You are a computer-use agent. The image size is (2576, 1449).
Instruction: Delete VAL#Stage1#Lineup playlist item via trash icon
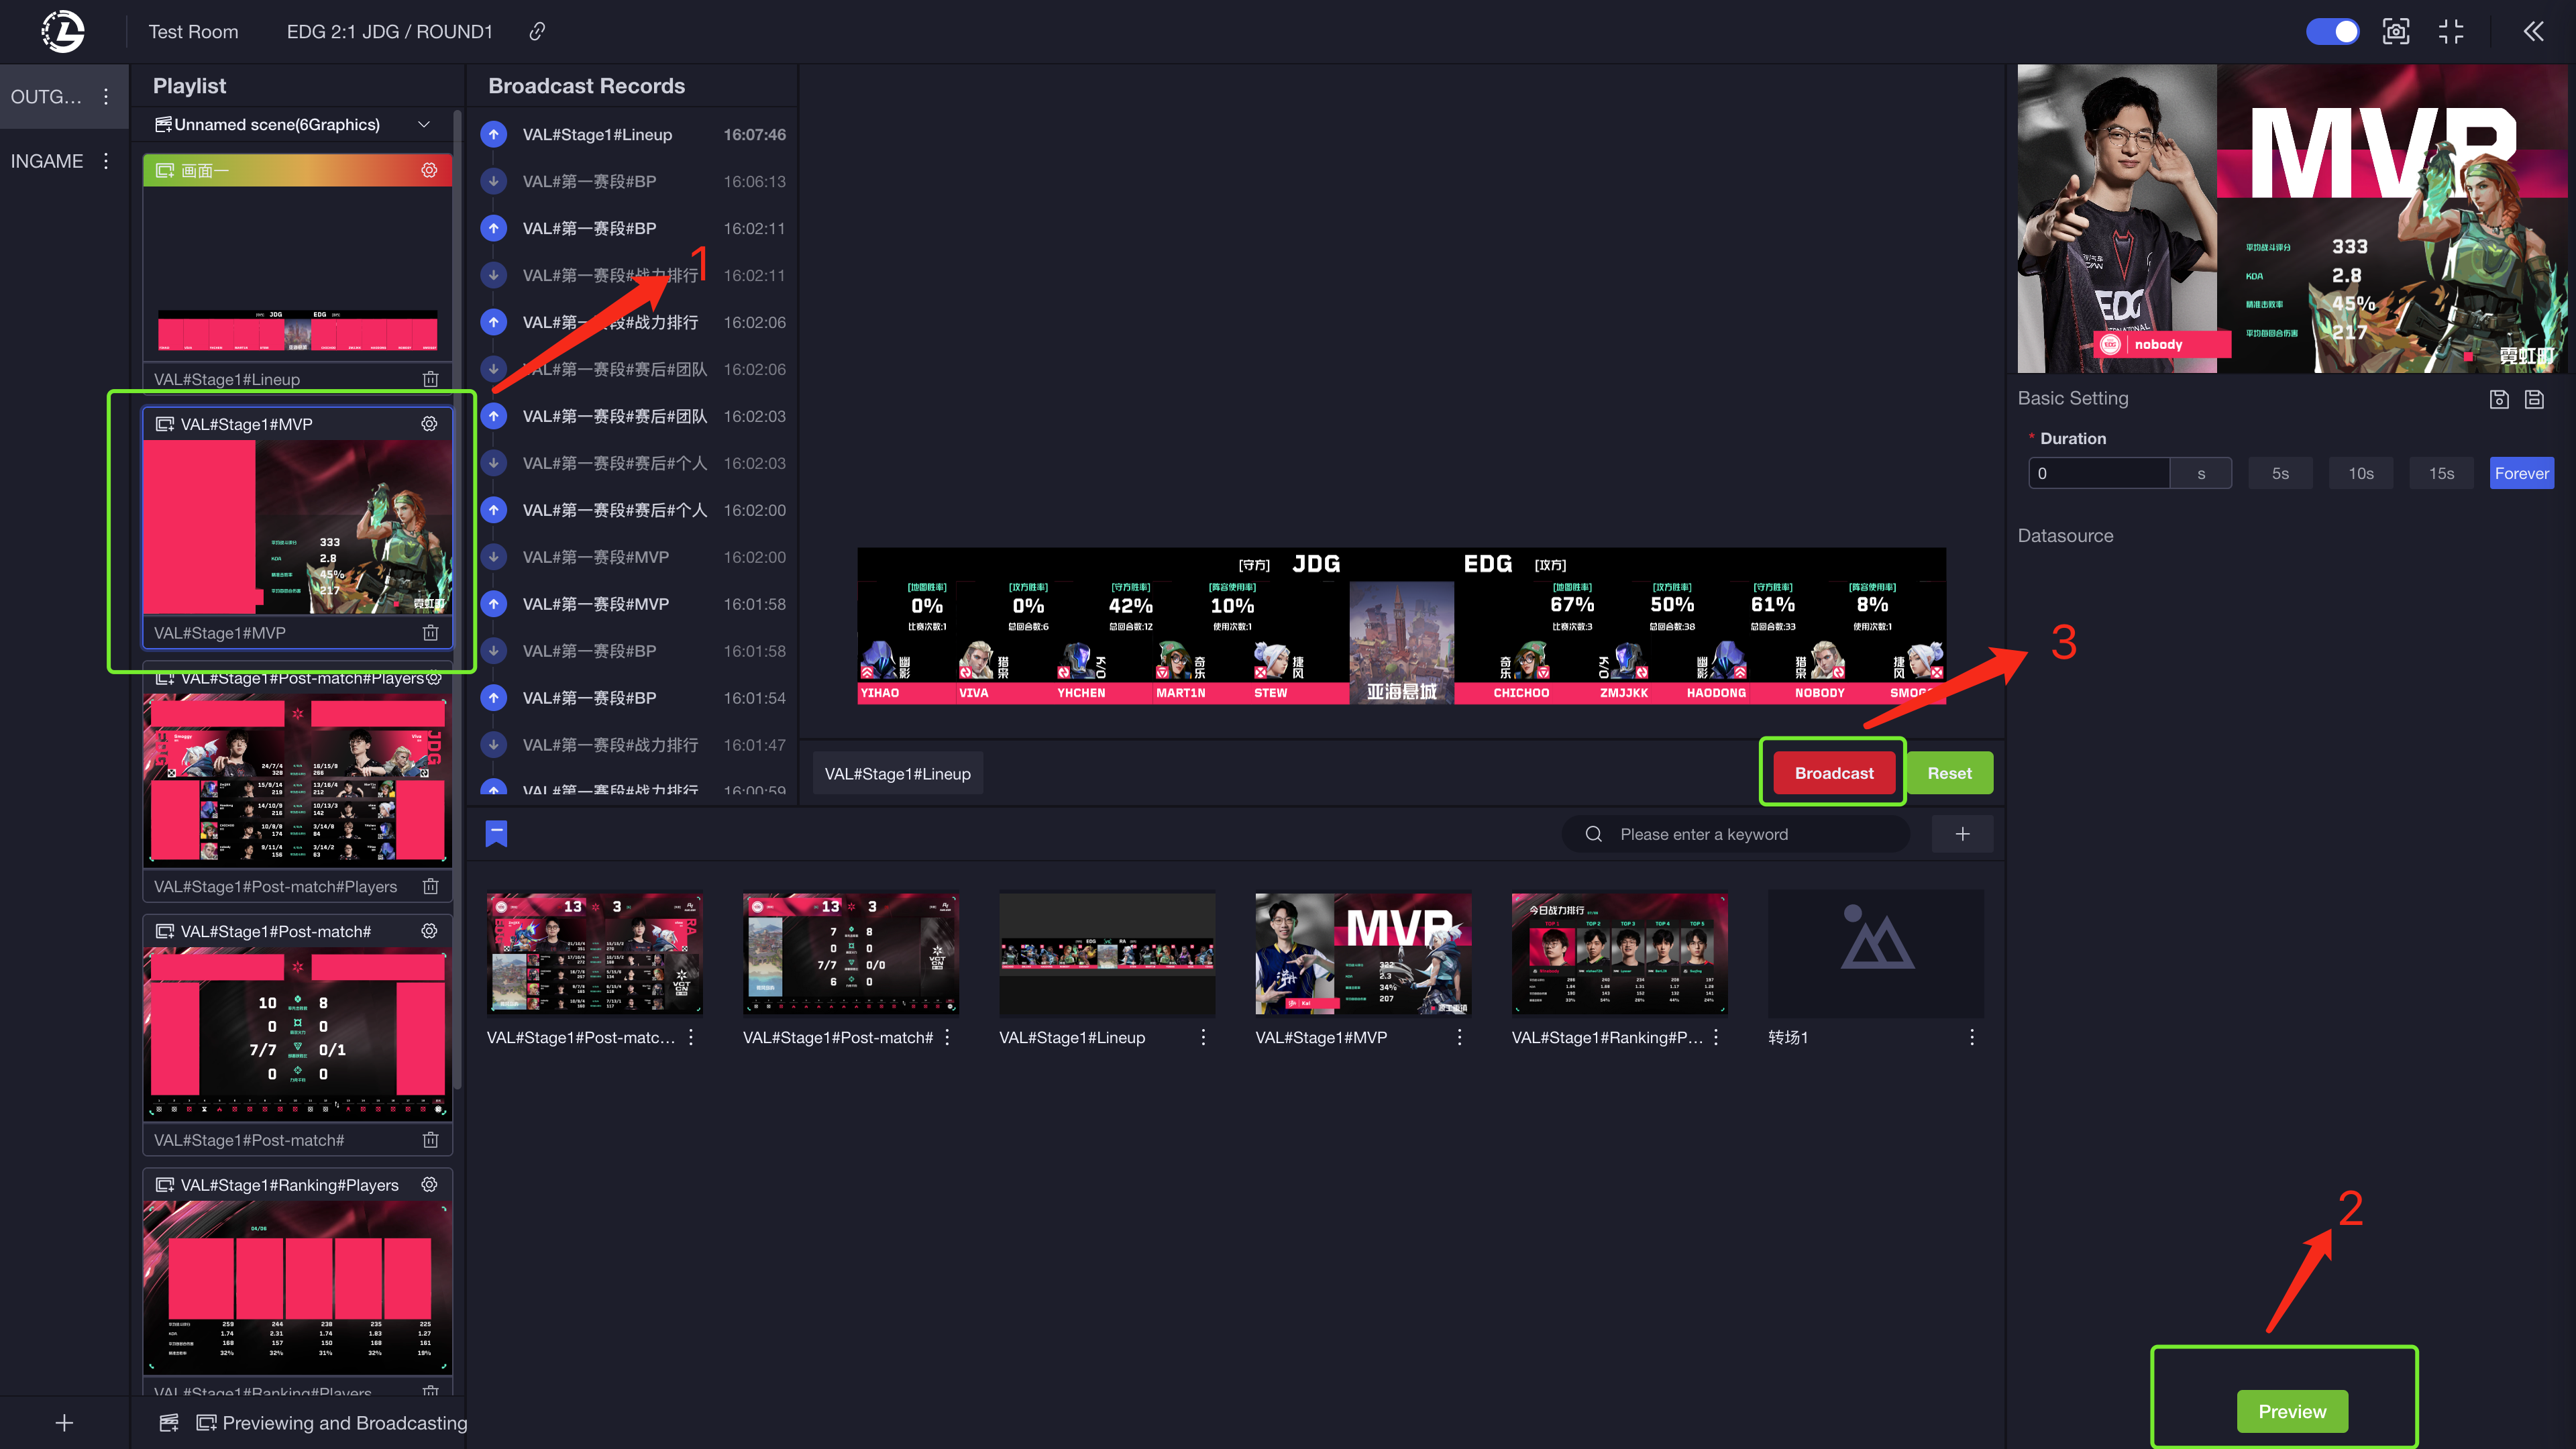430,379
